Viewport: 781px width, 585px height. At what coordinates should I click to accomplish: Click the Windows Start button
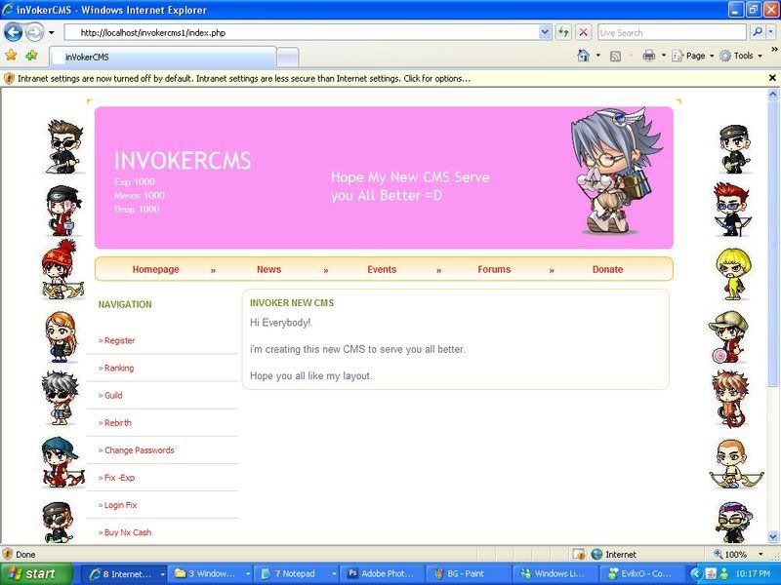point(36,574)
